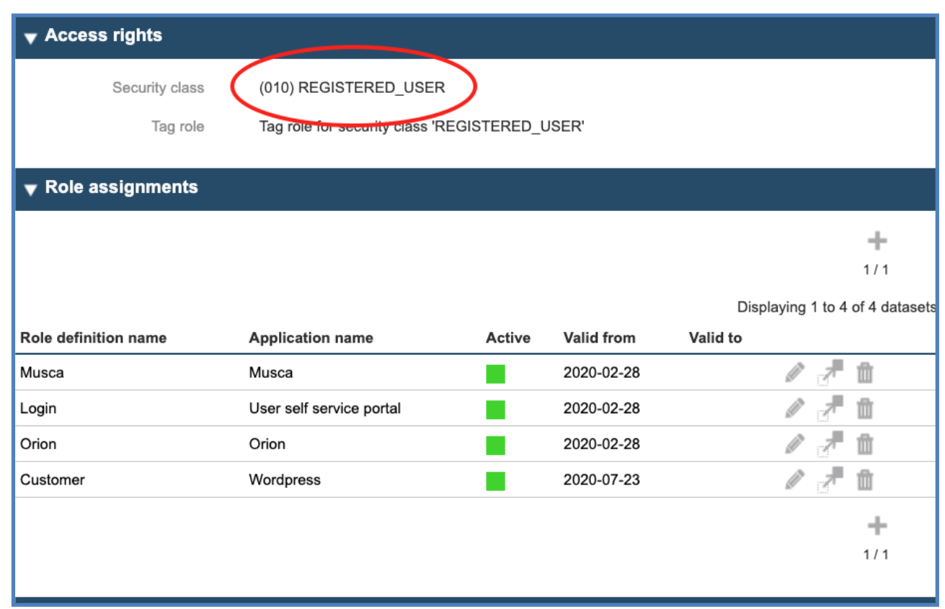Toggle the Active indicator for Musca
Image resolution: width=945 pixels, height=609 pixels.
[494, 372]
